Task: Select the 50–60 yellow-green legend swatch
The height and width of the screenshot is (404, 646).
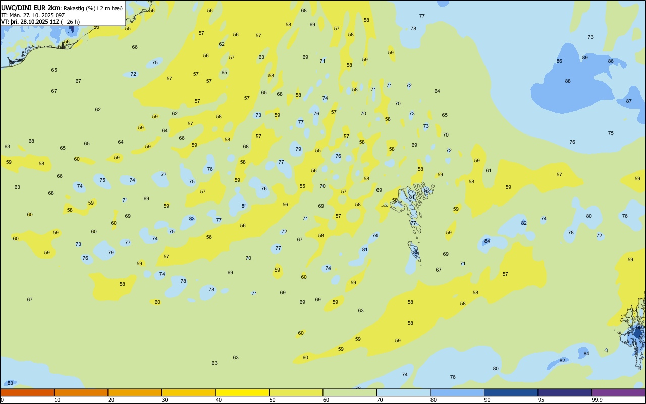Action: click(x=296, y=392)
